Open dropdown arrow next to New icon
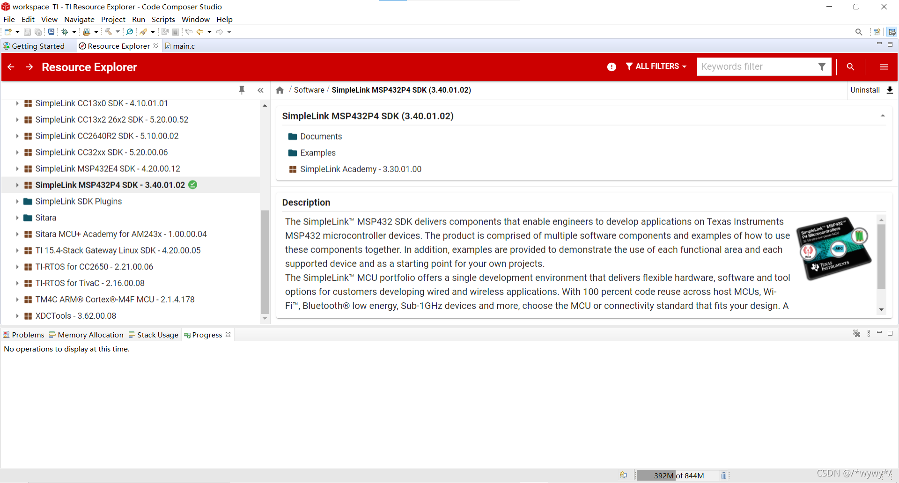899x483 pixels. [x=17, y=32]
